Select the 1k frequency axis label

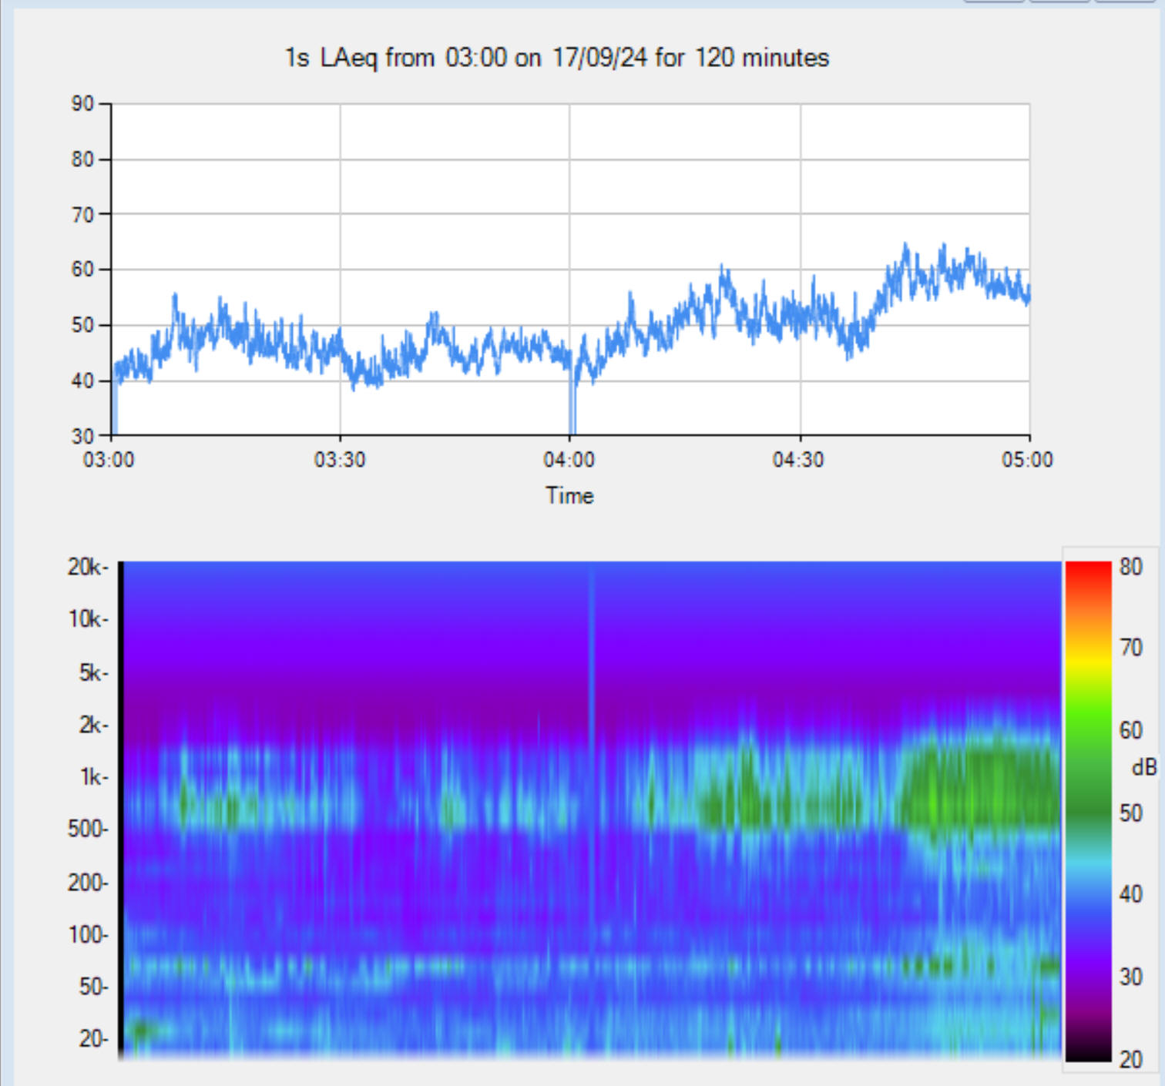92,777
